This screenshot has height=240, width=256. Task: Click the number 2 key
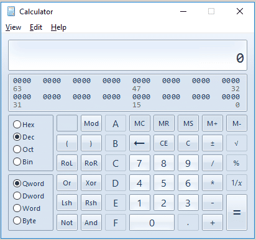pos(164,203)
